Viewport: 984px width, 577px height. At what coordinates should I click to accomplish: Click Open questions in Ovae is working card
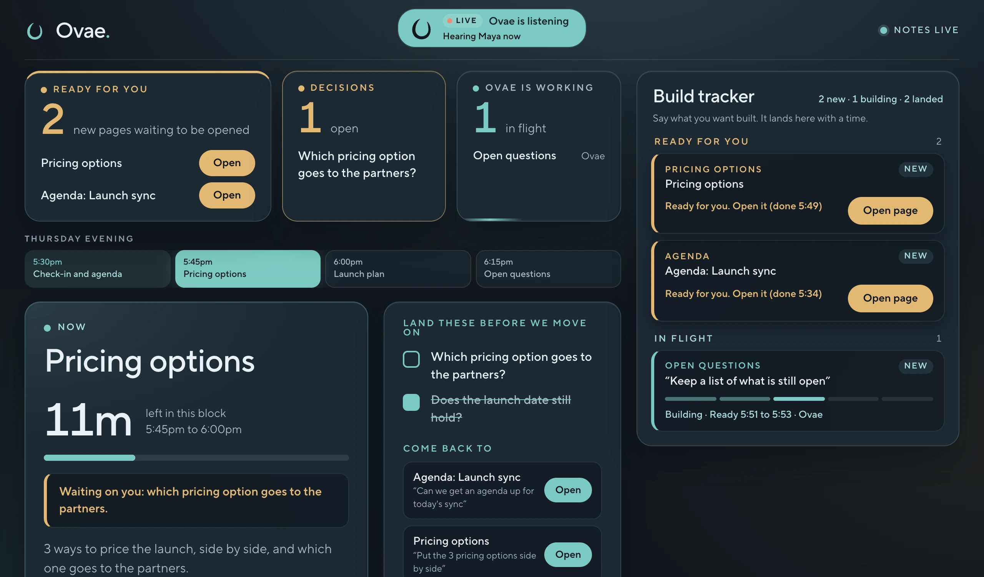pyautogui.click(x=514, y=156)
